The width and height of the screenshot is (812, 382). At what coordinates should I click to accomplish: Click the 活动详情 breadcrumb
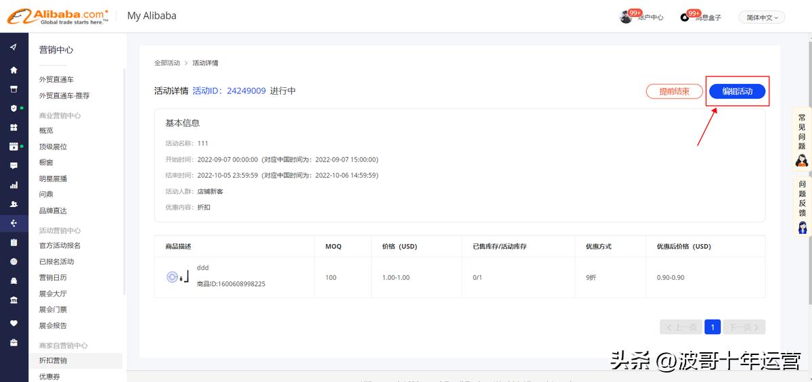point(206,63)
